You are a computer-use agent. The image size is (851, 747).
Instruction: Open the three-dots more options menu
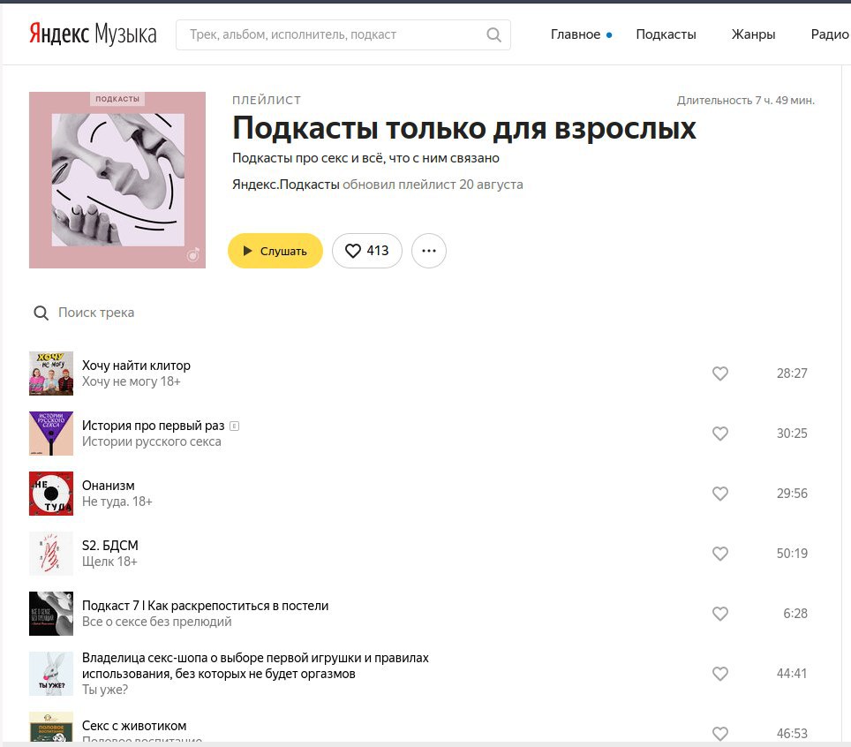pyautogui.click(x=429, y=250)
